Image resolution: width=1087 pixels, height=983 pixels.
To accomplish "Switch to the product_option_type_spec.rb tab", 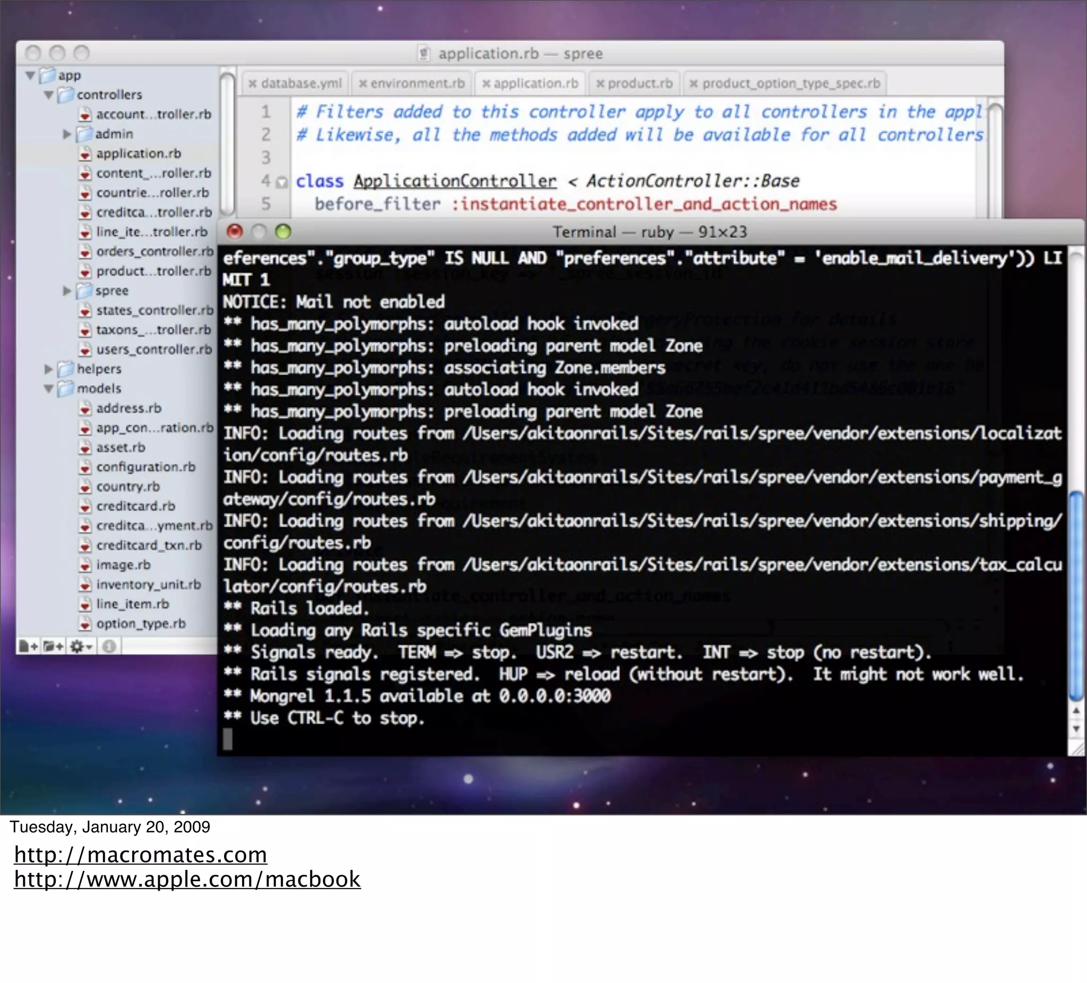I will point(790,83).
